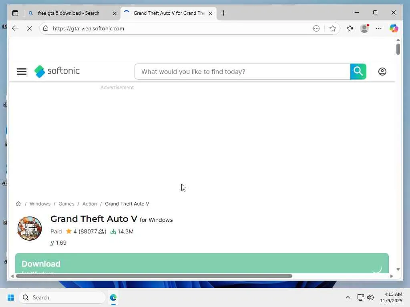Viewport: 410px width, 307px height.
Task: Click the horizontal scrollbar thumb
Action: [154, 276]
